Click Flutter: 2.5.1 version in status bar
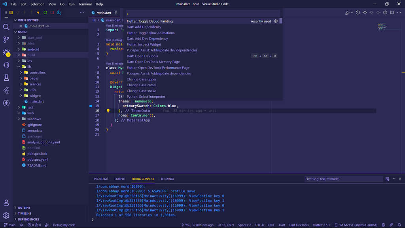 click(321, 225)
